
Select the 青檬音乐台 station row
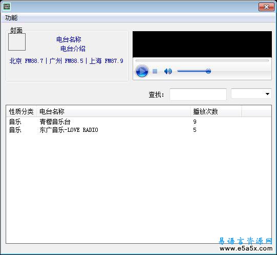click(139, 122)
